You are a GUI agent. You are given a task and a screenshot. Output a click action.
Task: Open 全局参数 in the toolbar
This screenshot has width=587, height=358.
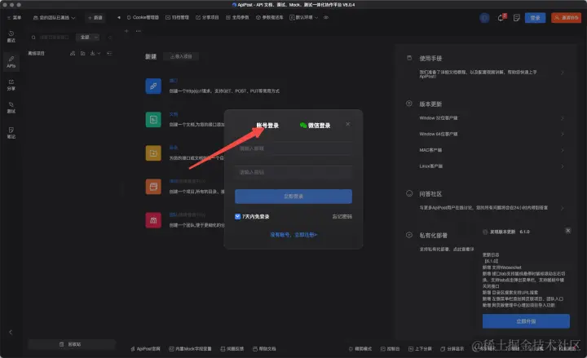[237, 18]
